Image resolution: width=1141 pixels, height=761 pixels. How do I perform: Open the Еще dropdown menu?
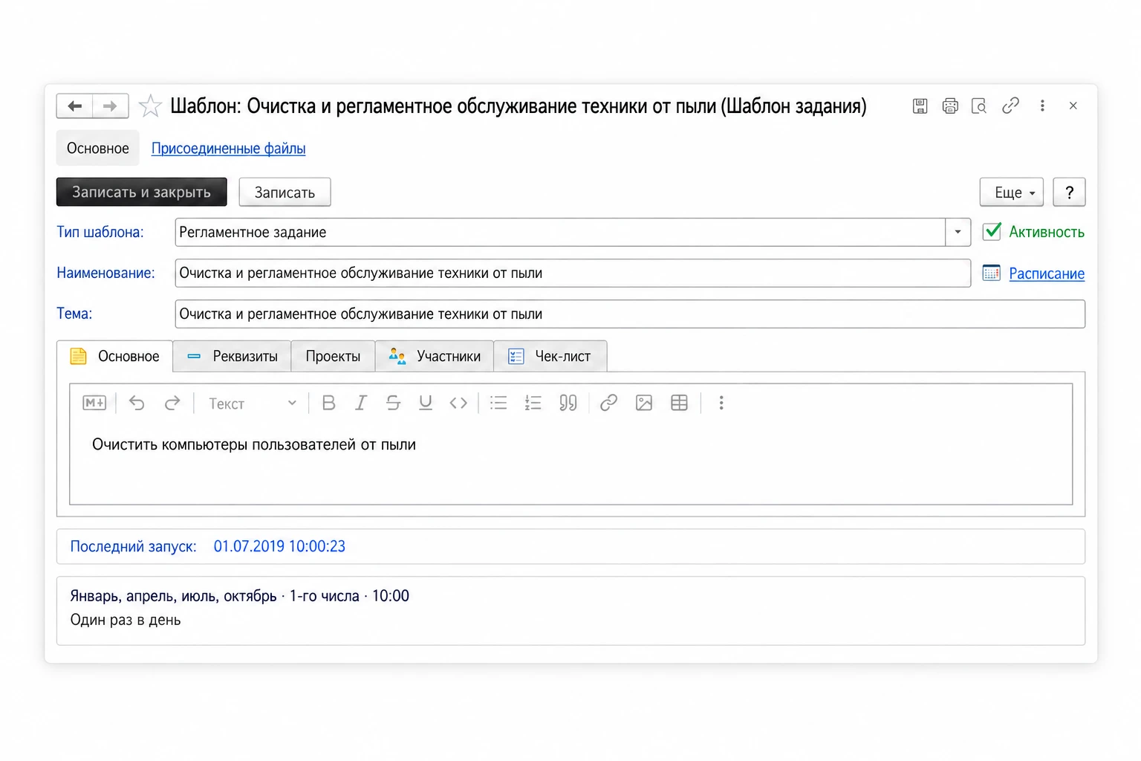pos(1011,192)
